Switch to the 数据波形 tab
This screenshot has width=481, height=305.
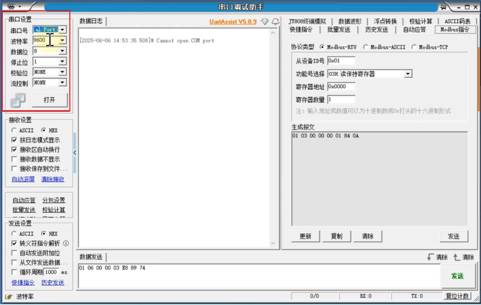pos(350,21)
